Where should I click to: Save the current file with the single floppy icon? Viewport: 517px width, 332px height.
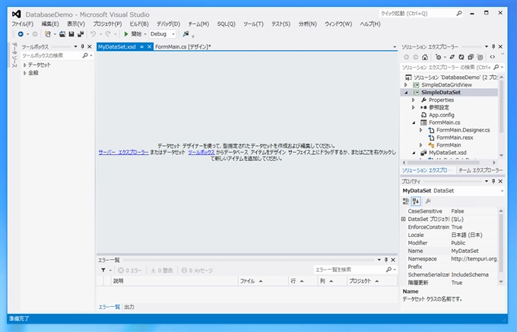[71, 34]
